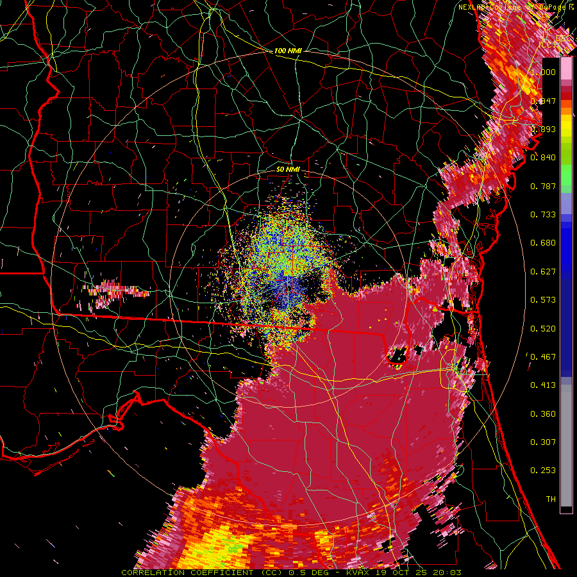Image resolution: width=577 pixels, height=577 pixels.
Task: Click the 0.573 legend value
Action: coord(543,300)
